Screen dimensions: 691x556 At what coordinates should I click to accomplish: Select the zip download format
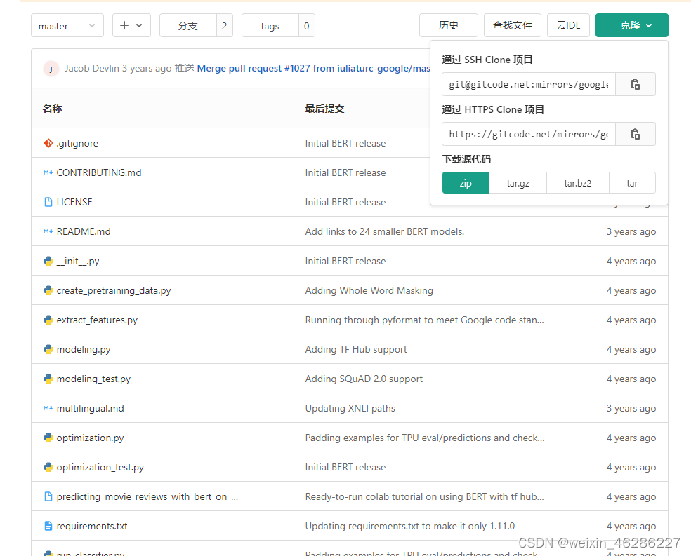click(465, 182)
